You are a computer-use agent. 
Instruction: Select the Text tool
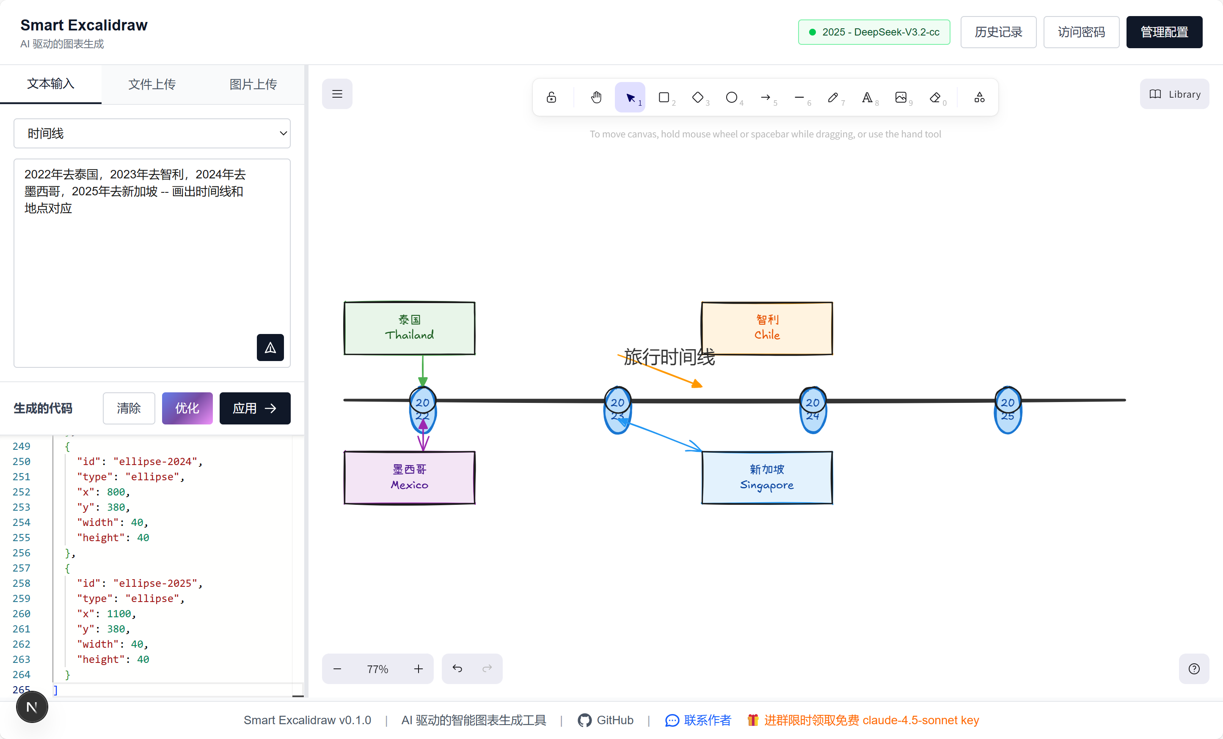point(867,97)
